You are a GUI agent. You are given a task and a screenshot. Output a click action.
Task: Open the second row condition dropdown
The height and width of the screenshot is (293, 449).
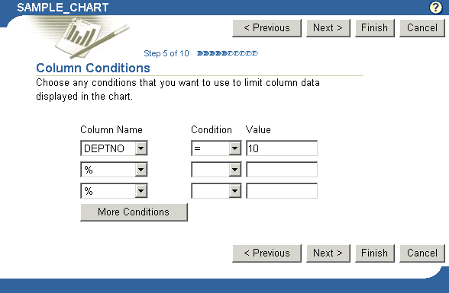pyautogui.click(x=216, y=170)
